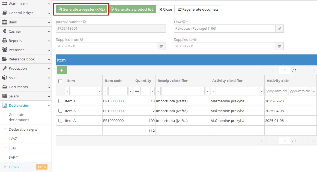Click the Generate a product list button

pyautogui.click(x=132, y=9)
